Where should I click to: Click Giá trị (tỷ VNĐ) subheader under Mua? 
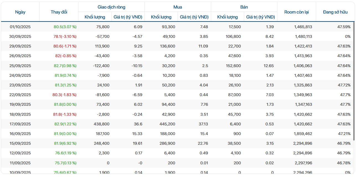point(194,17)
